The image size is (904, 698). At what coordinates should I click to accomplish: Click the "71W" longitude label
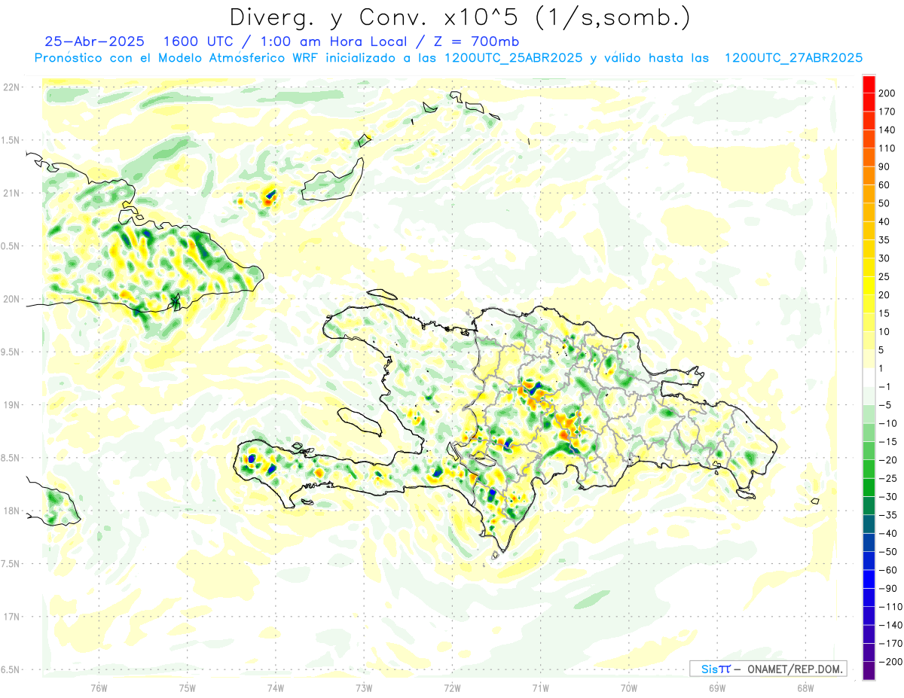click(x=540, y=687)
